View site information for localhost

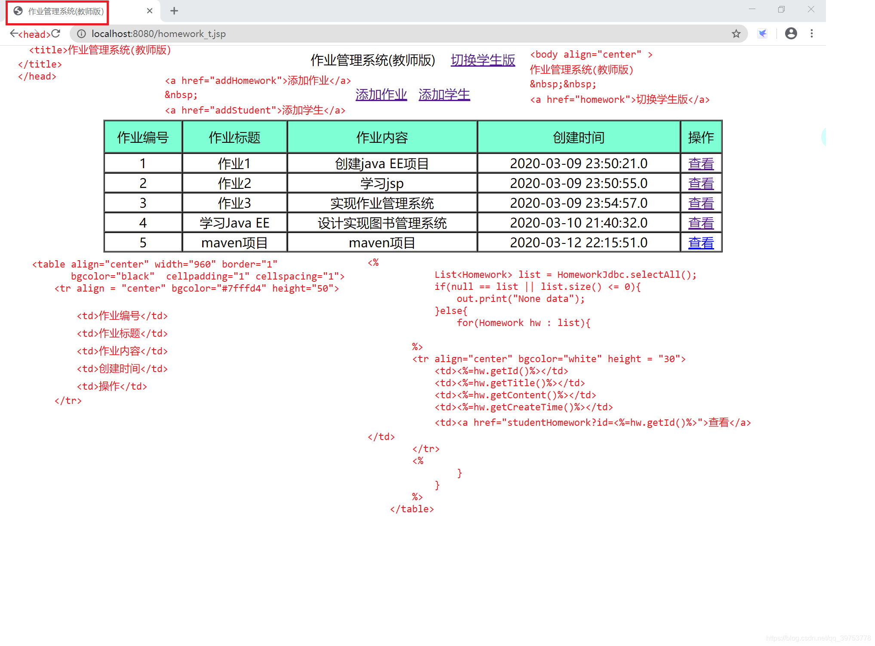pyautogui.click(x=81, y=34)
